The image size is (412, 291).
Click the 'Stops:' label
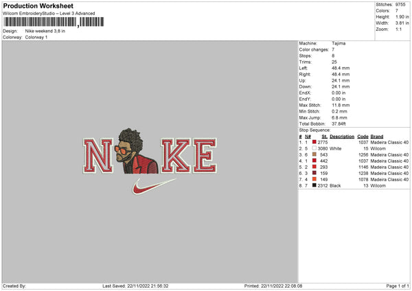306,56
